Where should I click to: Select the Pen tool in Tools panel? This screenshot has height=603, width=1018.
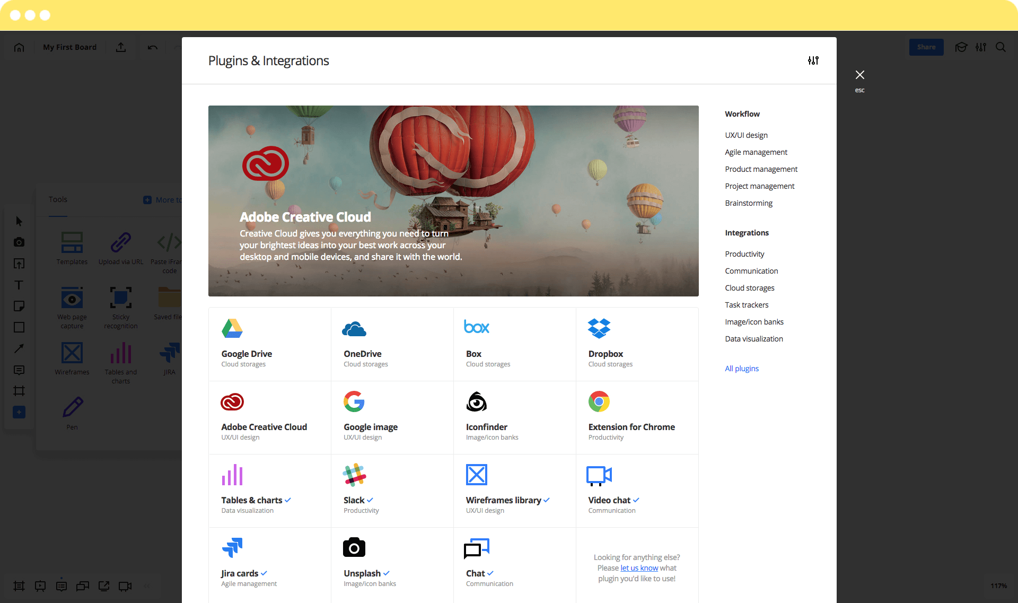click(72, 413)
